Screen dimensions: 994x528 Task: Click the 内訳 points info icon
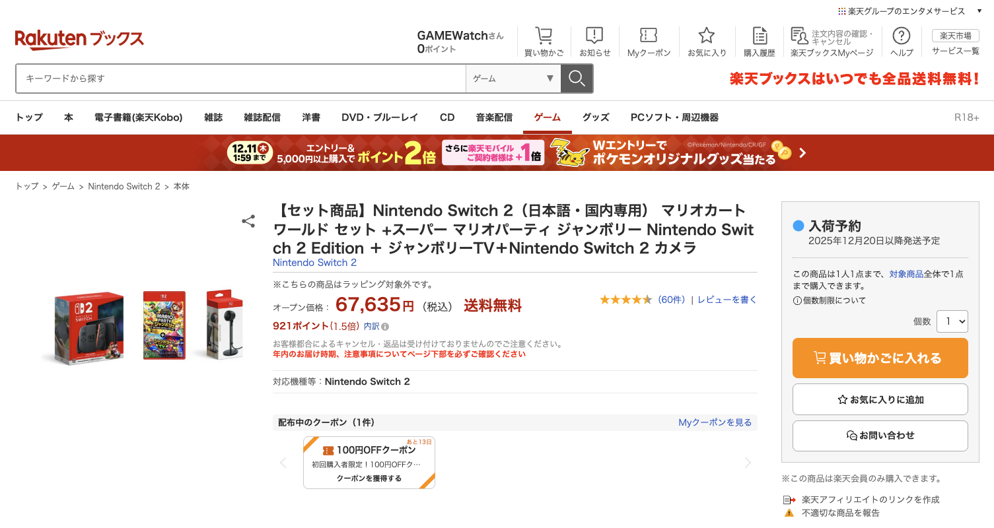coord(385,326)
